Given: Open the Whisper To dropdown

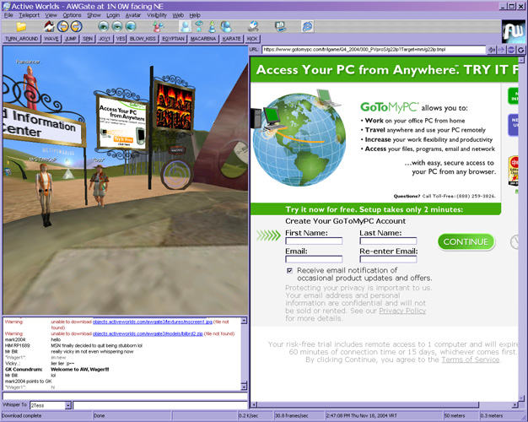Looking at the screenshot, I should pos(68,405).
